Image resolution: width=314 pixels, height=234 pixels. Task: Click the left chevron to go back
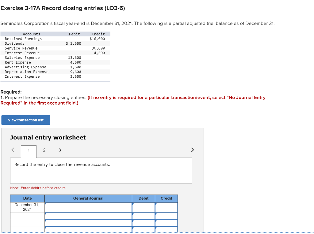[x=13, y=150]
